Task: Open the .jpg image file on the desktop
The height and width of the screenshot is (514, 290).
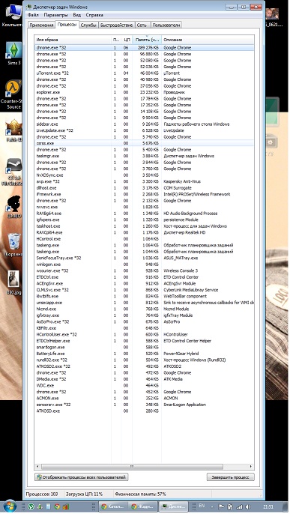Action: pos(13,283)
